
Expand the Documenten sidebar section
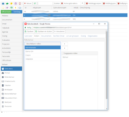pos(11,20)
